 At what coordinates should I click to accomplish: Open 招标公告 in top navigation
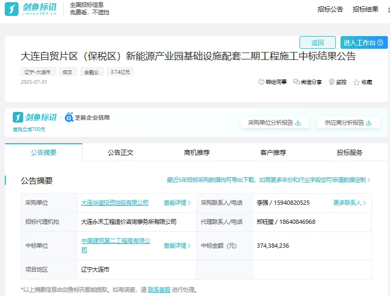tap(330, 9)
